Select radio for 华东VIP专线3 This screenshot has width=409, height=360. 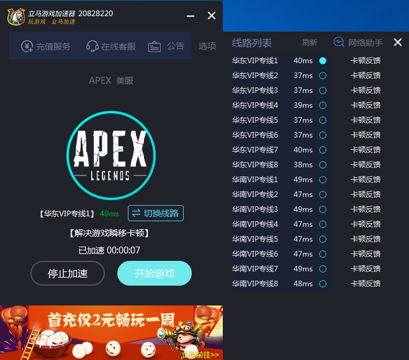[323, 90]
